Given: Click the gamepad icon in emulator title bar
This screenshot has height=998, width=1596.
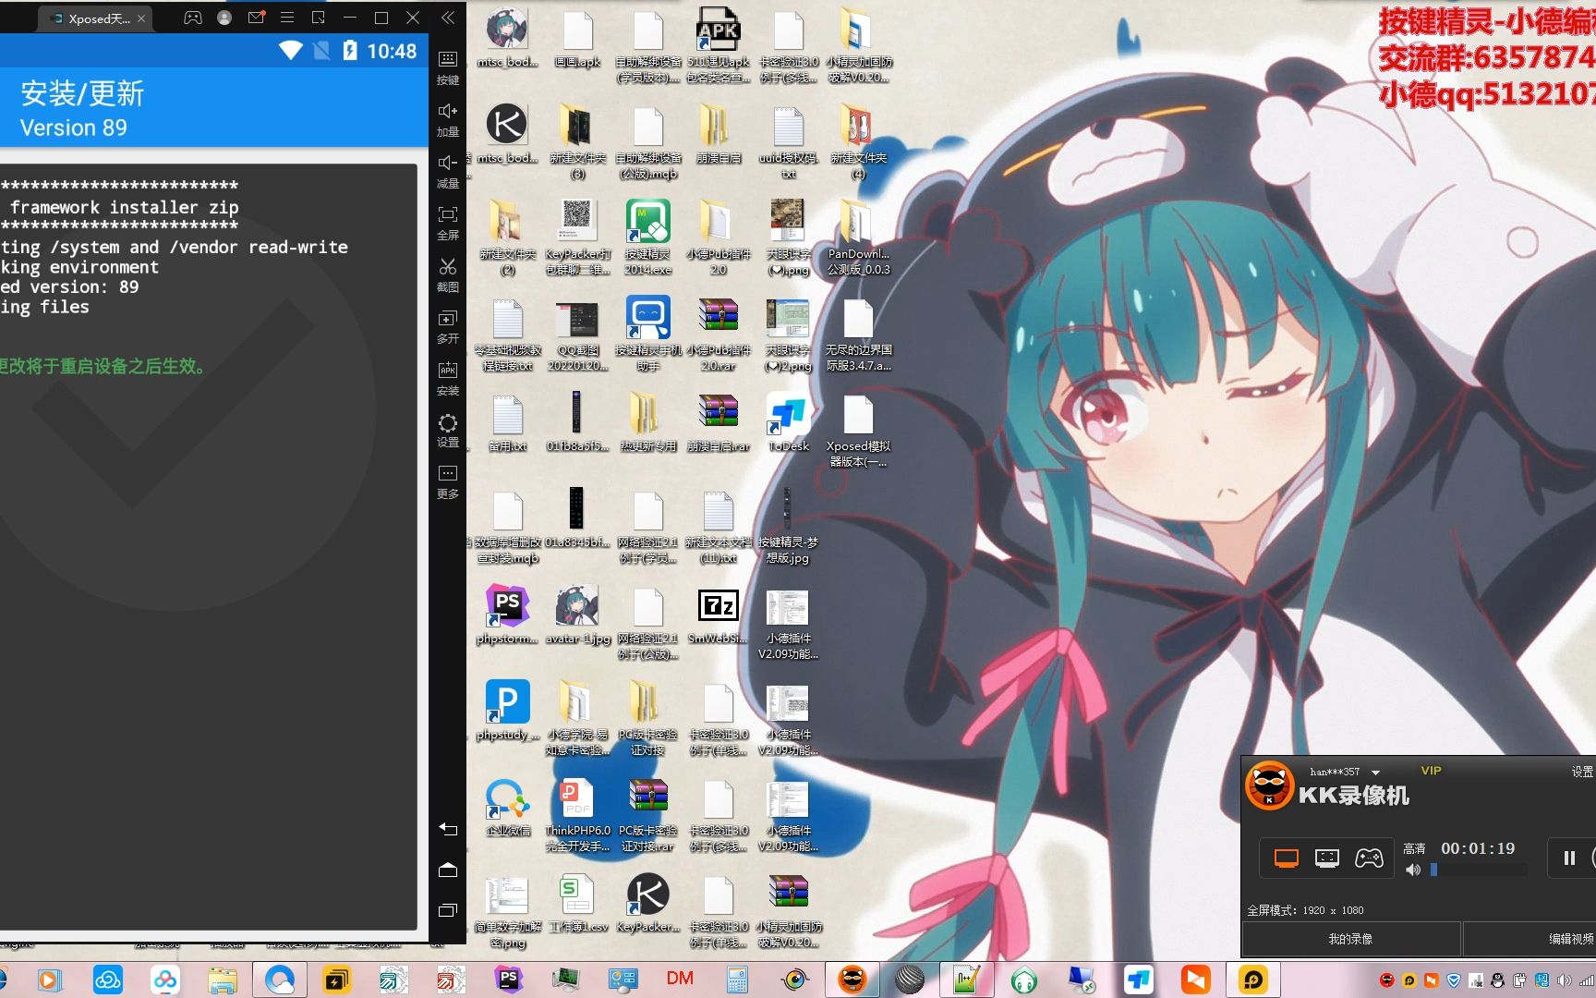Looking at the screenshot, I should click(192, 18).
